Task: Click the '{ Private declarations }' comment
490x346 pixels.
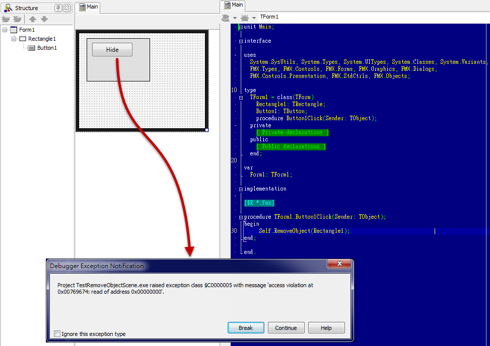Action: (x=293, y=132)
